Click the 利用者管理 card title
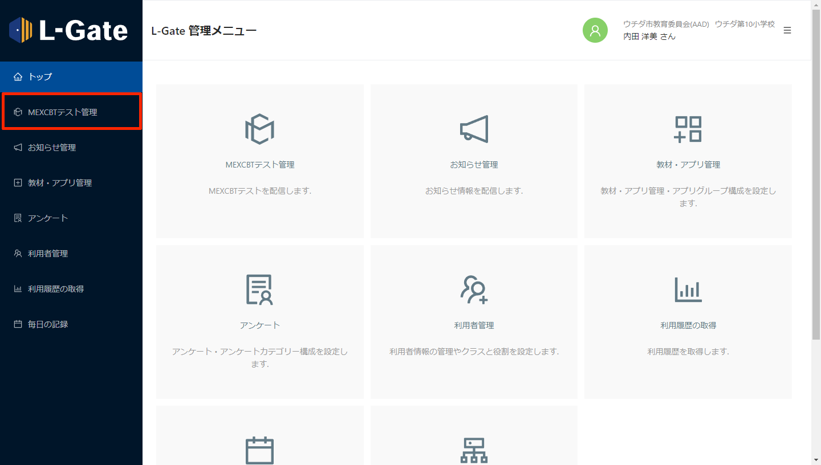 (474, 325)
